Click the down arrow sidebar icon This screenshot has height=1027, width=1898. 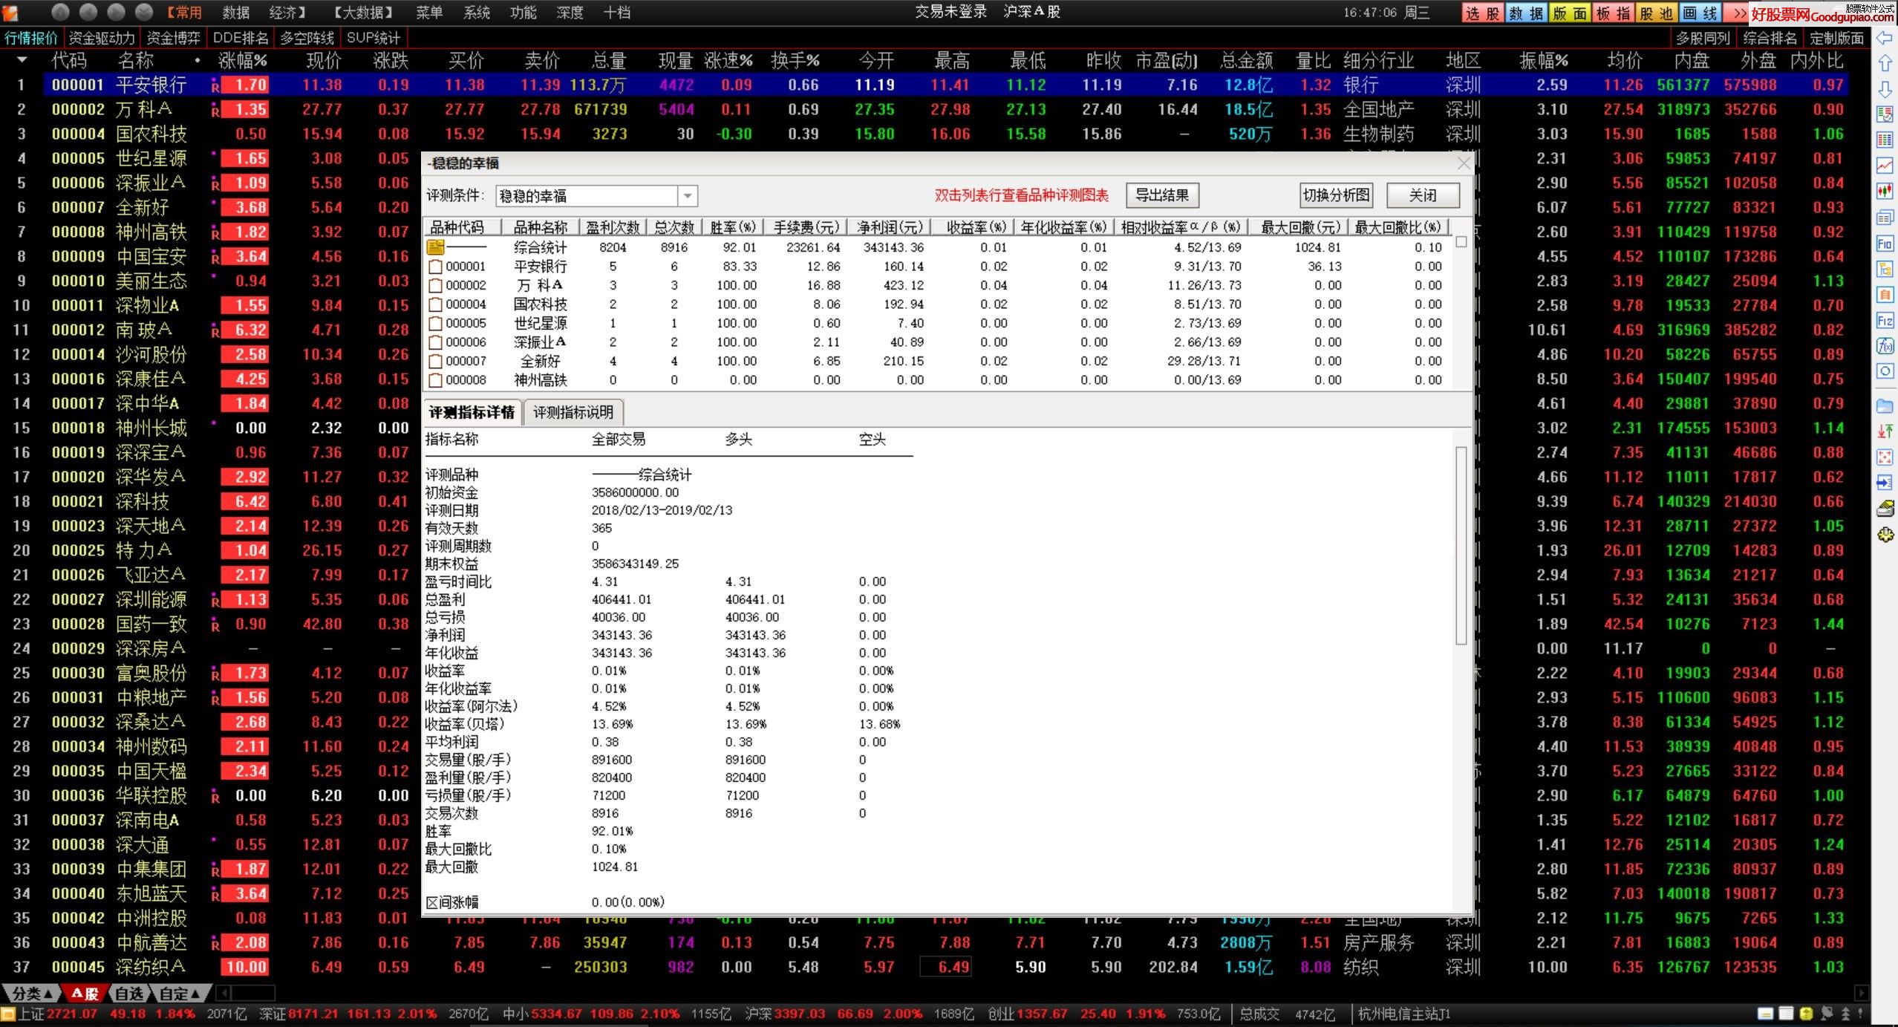pyautogui.click(x=1885, y=90)
